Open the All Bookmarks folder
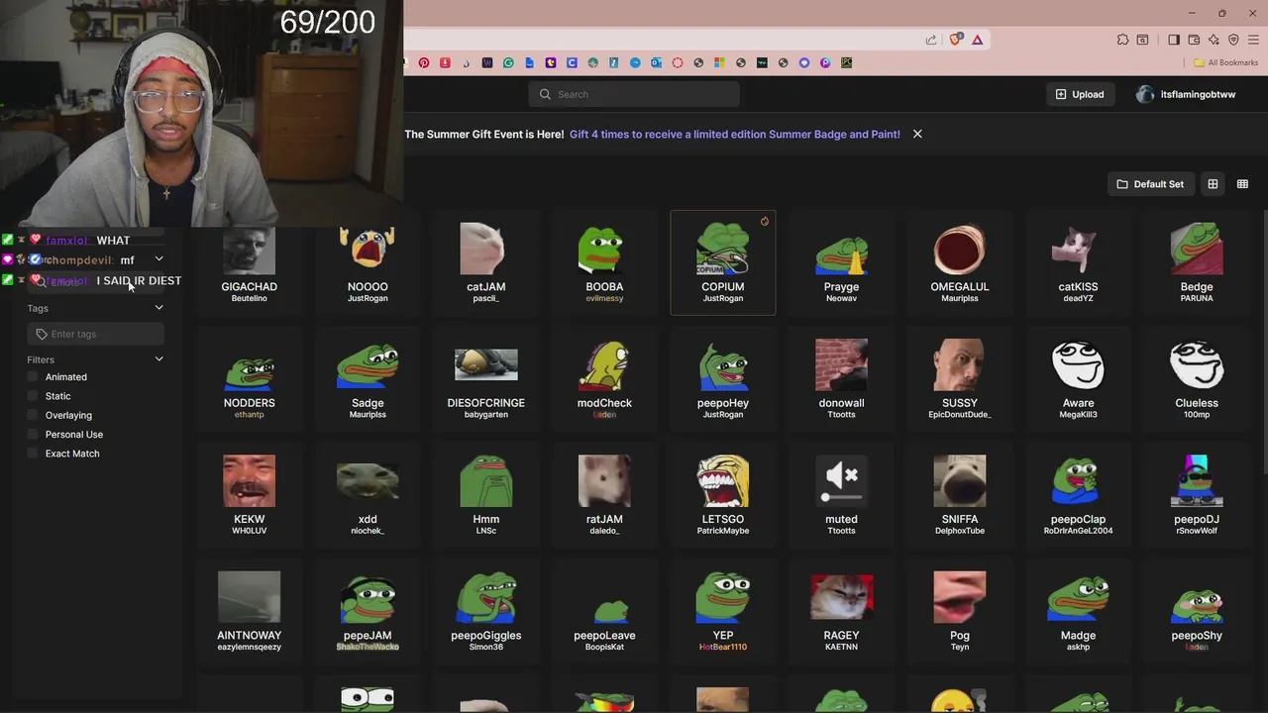Viewport: 1268px width, 713px height. [1225, 62]
